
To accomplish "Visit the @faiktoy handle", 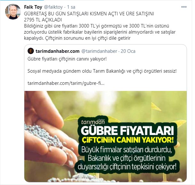I will pos(53,7).
